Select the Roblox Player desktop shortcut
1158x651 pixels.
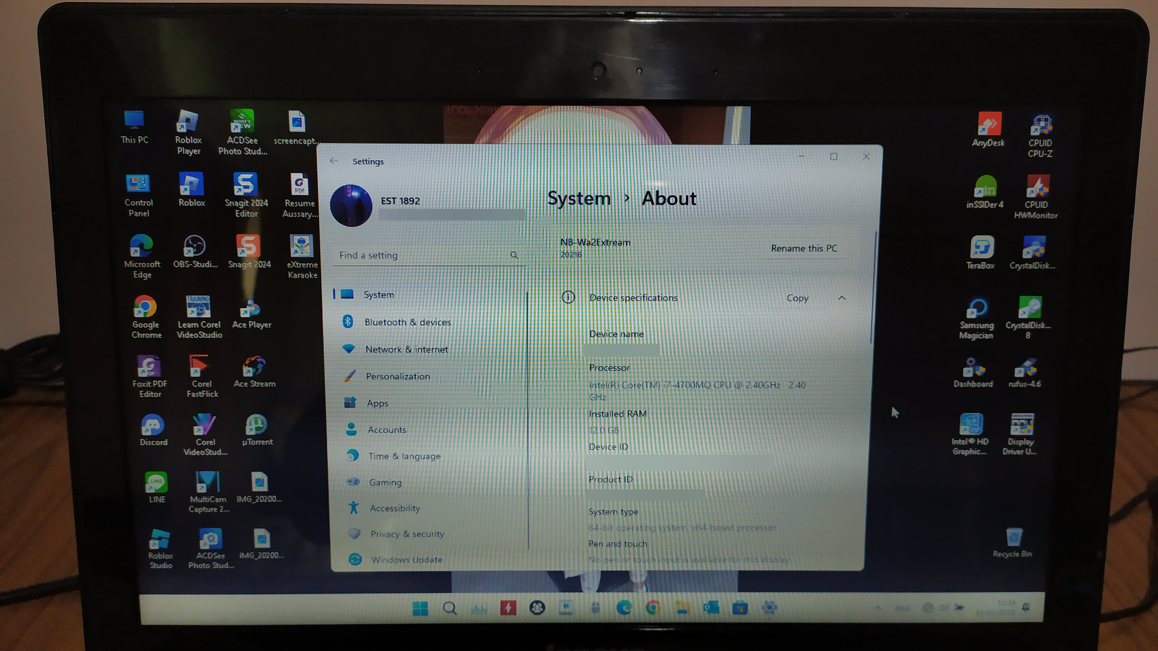(x=188, y=132)
